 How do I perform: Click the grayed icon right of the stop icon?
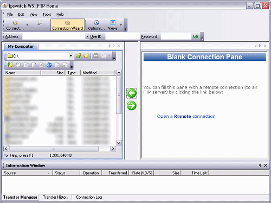coord(104,56)
